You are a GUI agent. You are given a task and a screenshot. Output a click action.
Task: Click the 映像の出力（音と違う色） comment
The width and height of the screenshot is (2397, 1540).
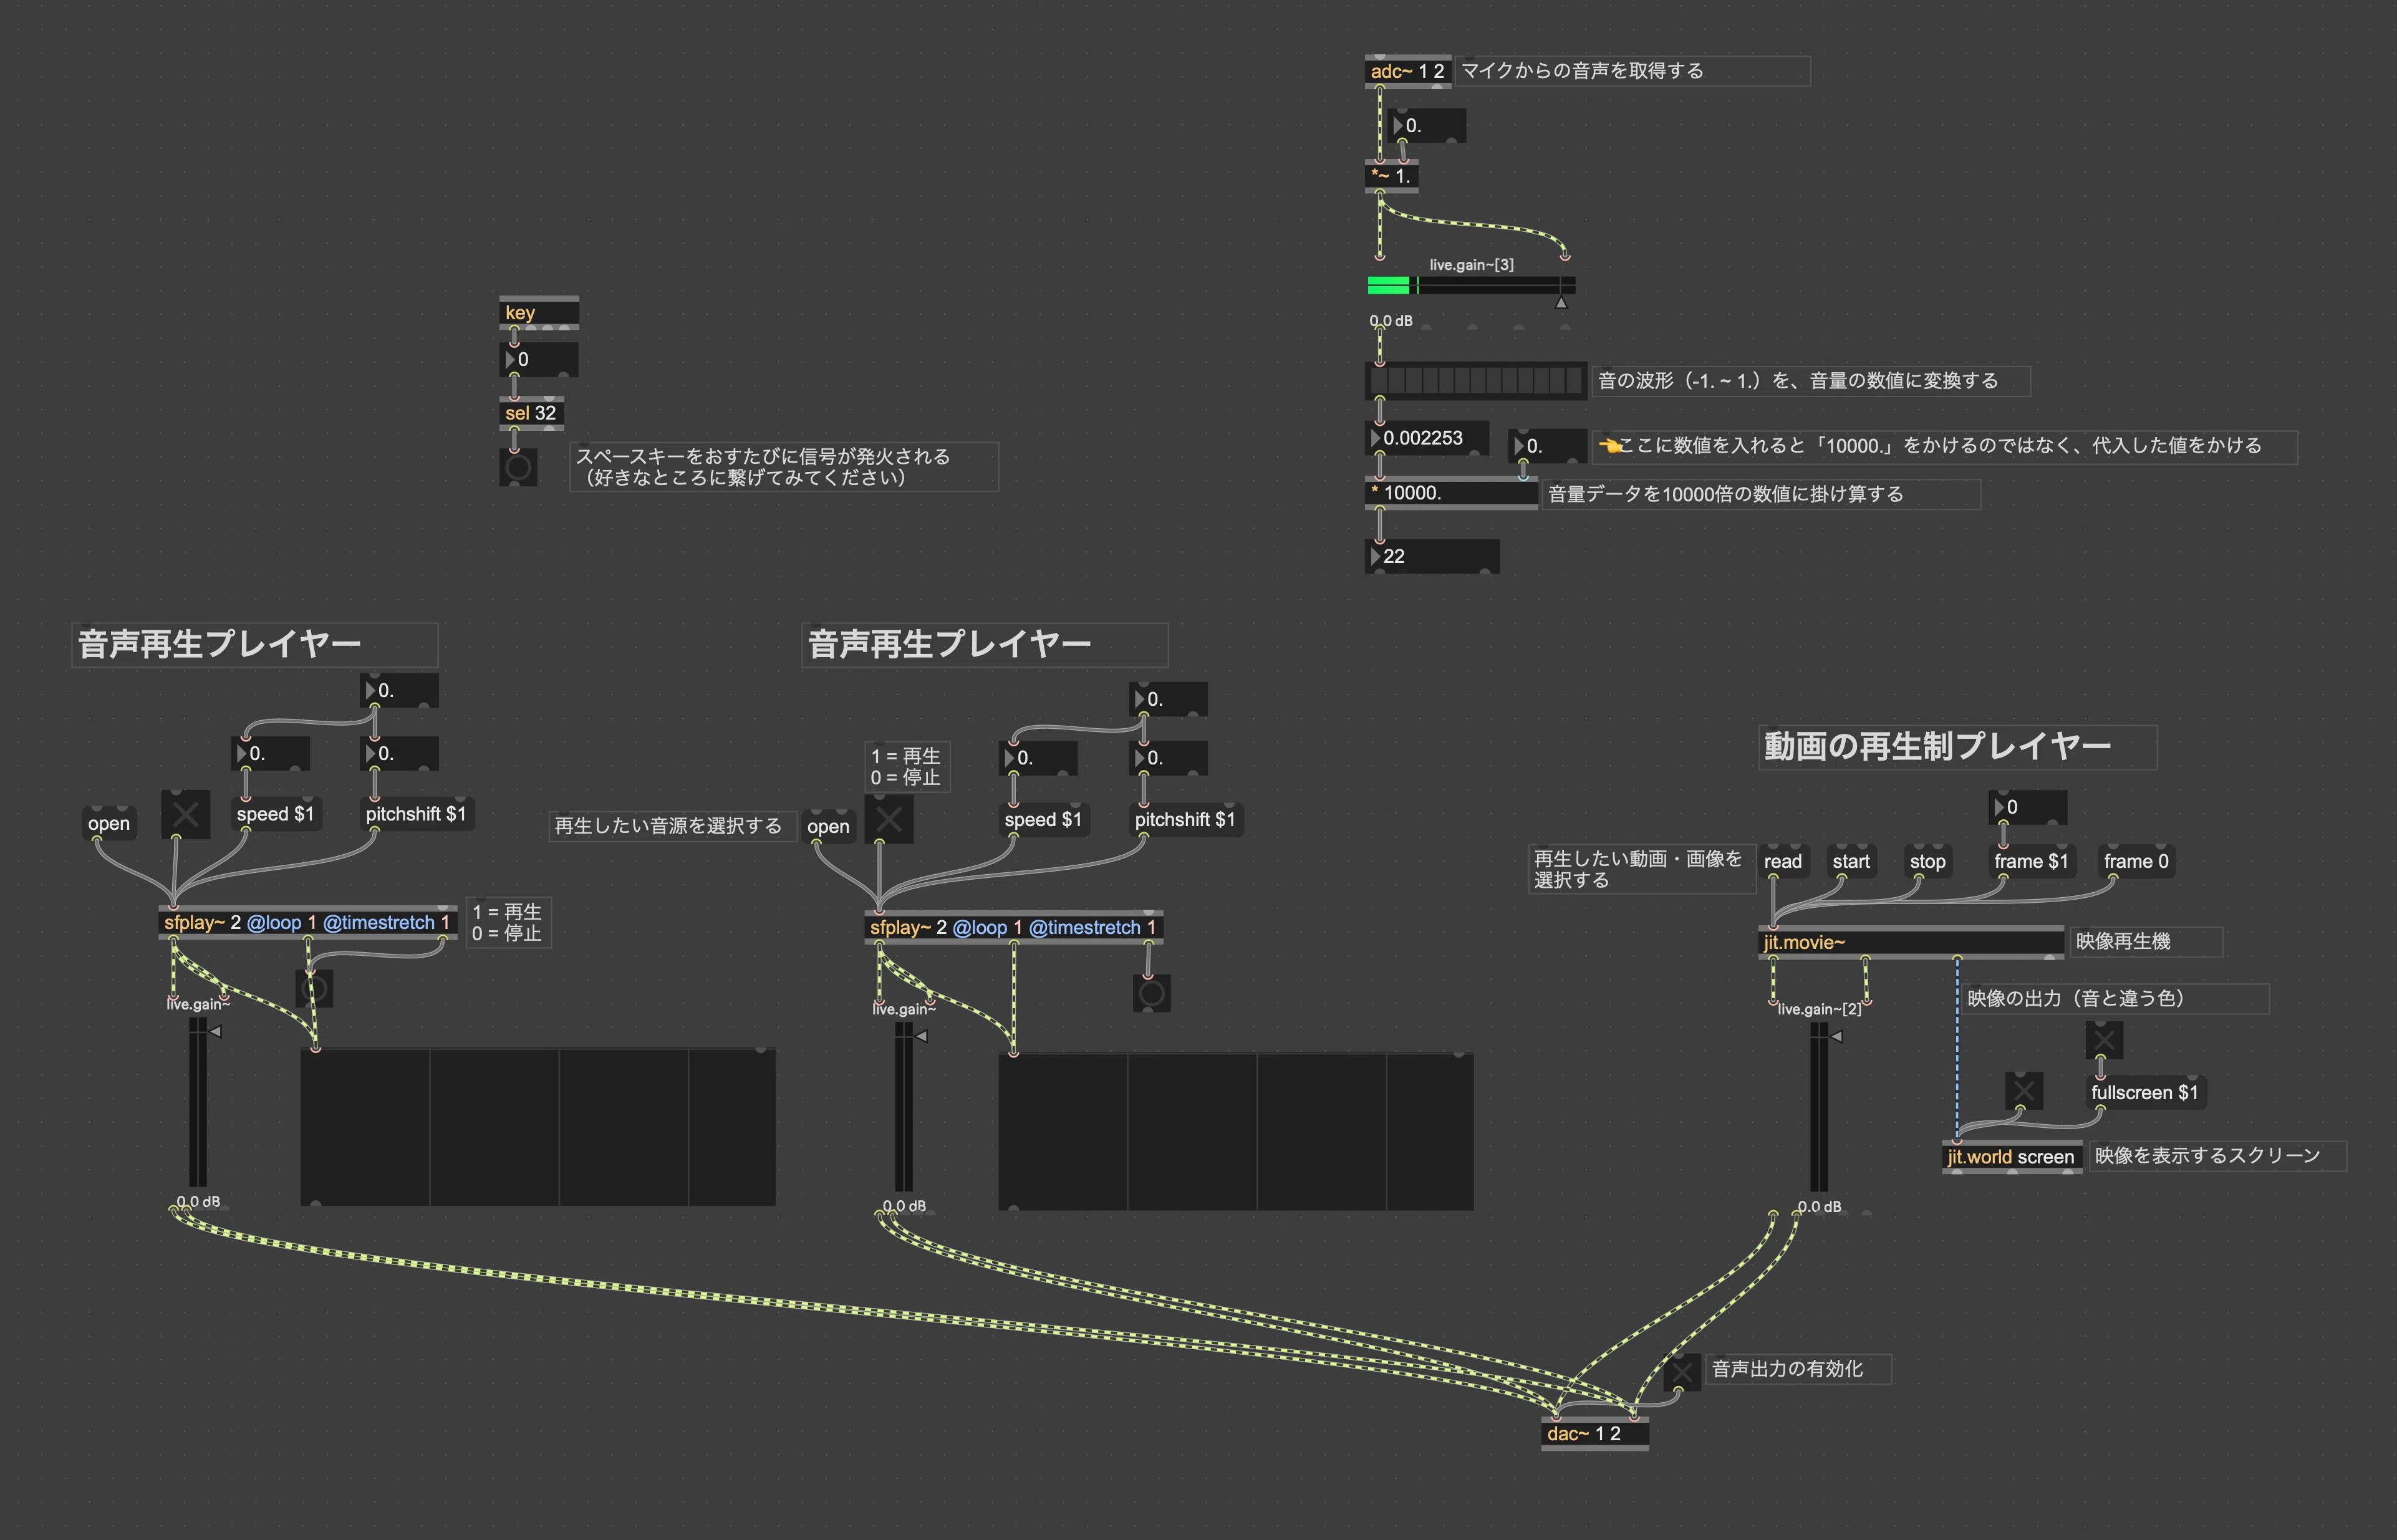tap(2115, 999)
